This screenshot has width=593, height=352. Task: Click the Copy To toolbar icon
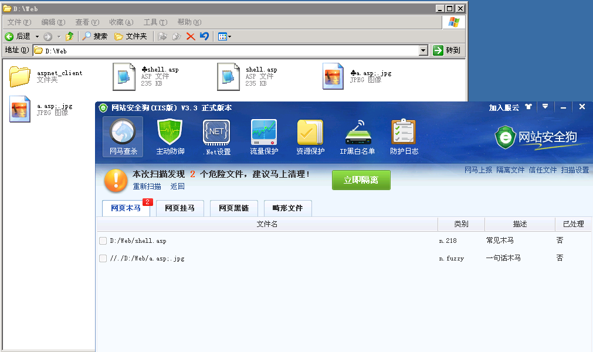[177, 36]
